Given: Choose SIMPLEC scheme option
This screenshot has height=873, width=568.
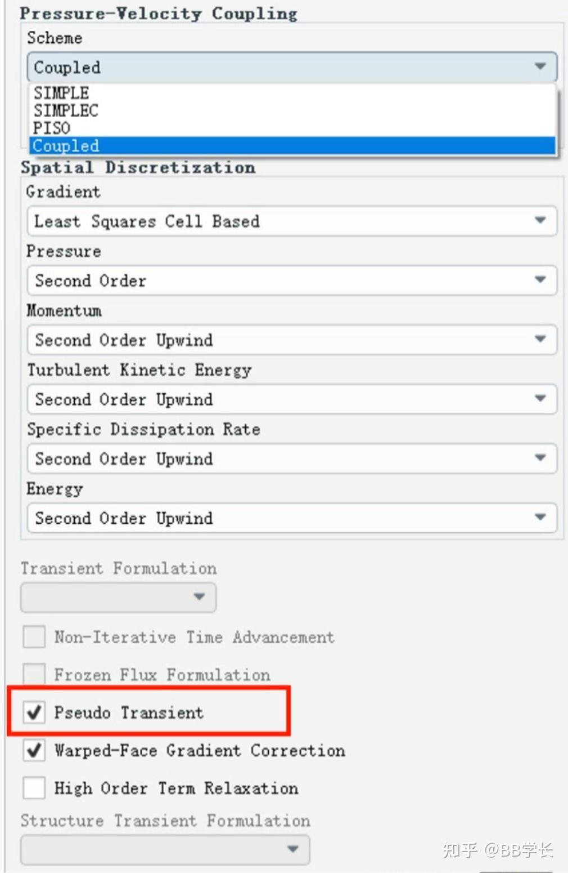Looking at the screenshot, I should (66, 110).
